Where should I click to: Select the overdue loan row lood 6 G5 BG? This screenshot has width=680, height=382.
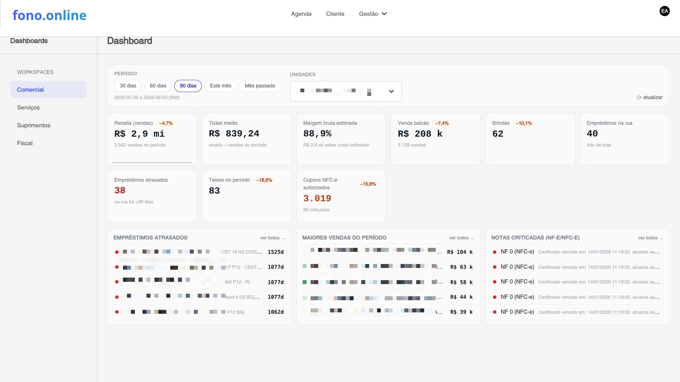[x=199, y=297]
